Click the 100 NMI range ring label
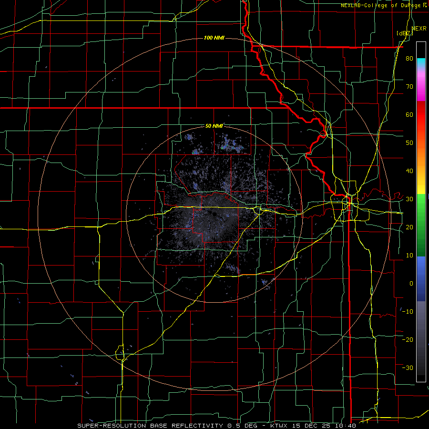The height and width of the screenshot is (429, 429). point(214,38)
